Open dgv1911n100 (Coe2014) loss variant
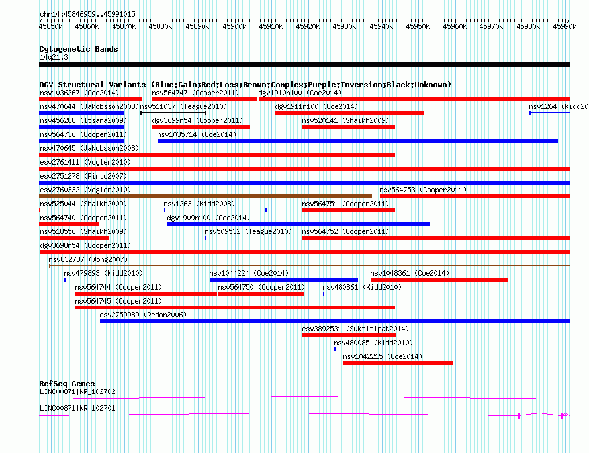Viewport: 589px width, 453px height. [316, 106]
